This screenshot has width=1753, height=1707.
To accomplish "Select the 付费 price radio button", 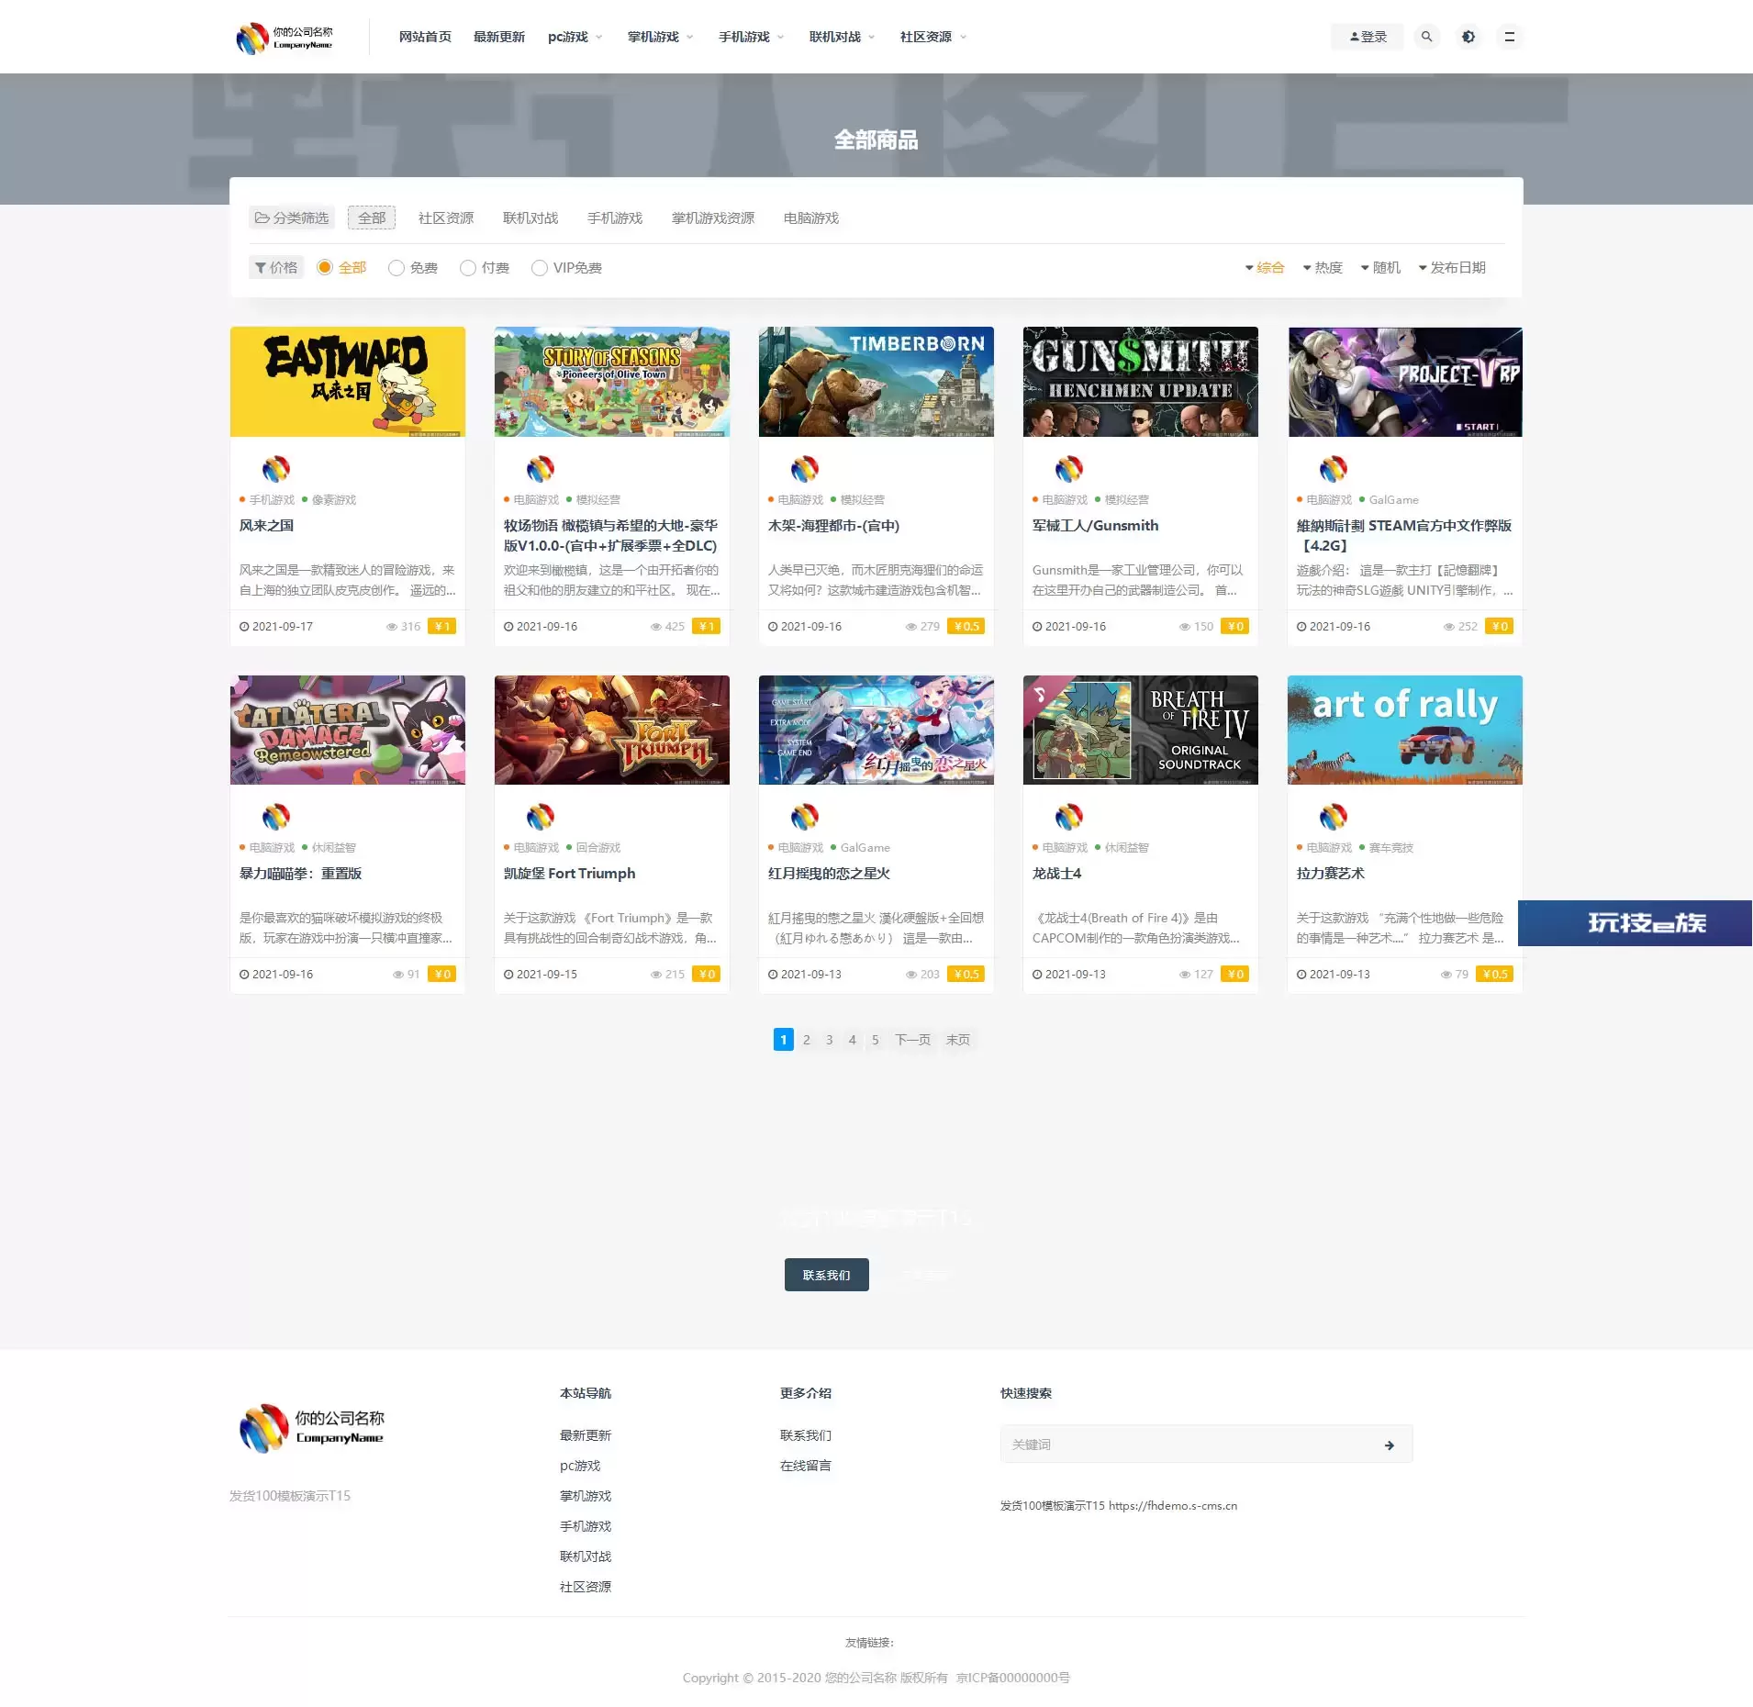I will tap(468, 268).
